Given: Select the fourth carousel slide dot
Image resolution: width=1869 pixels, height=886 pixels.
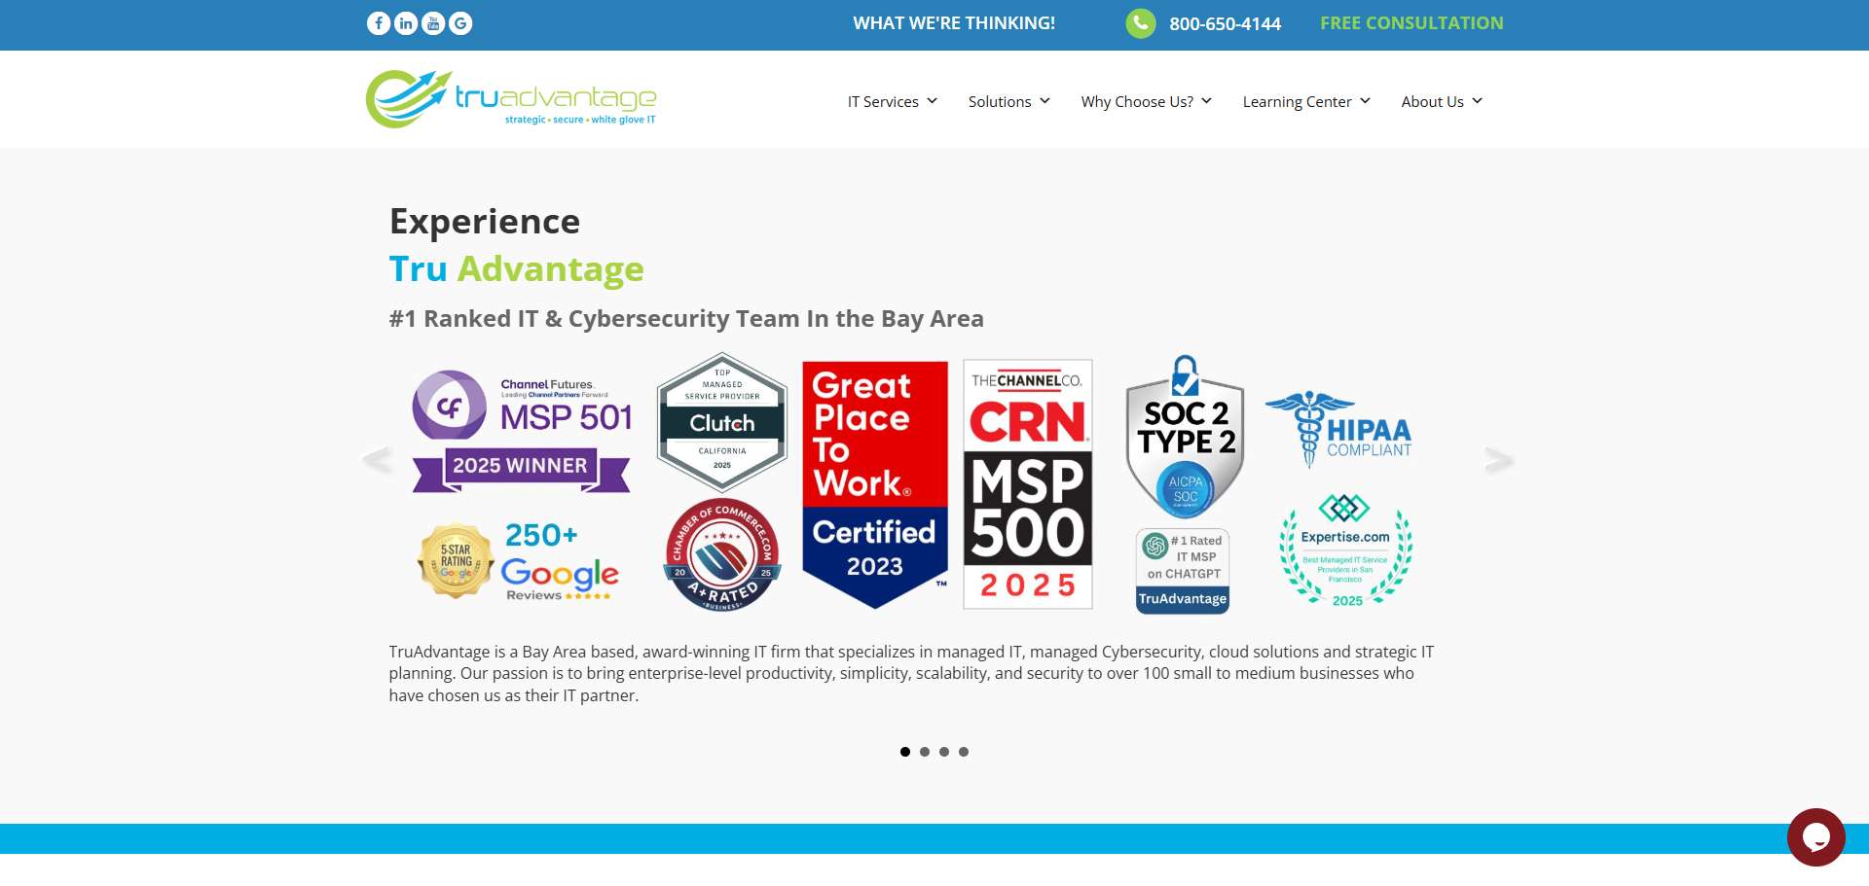Looking at the screenshot, I should (964, 752).
